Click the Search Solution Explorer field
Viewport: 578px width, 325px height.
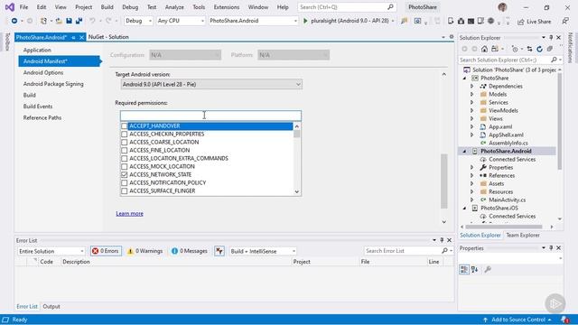click(510, 60)
